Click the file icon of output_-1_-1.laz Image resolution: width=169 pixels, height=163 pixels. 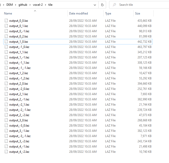coord(6,68)
